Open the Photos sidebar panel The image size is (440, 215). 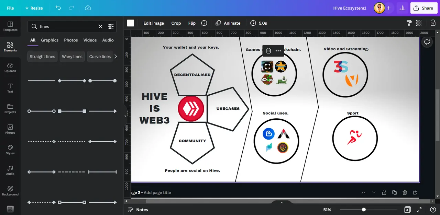pyautogui.click(x=10, y=129)
